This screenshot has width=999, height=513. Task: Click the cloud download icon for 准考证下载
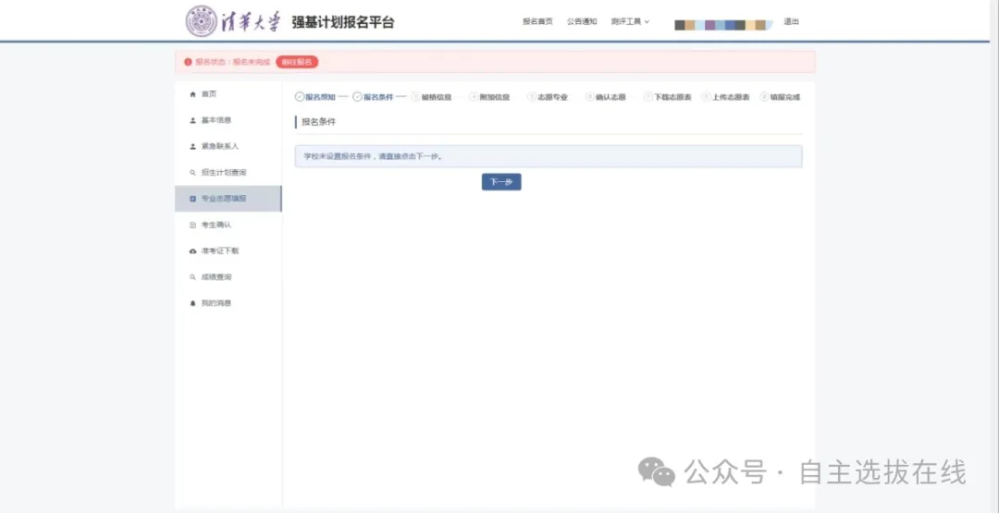pos(192,251)
